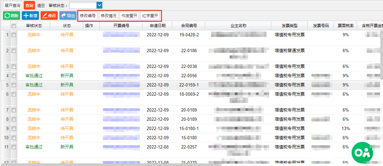Click the orange 查询 search button
The height and width of the screenshot is (166, 383).
(x=29, y=5)
